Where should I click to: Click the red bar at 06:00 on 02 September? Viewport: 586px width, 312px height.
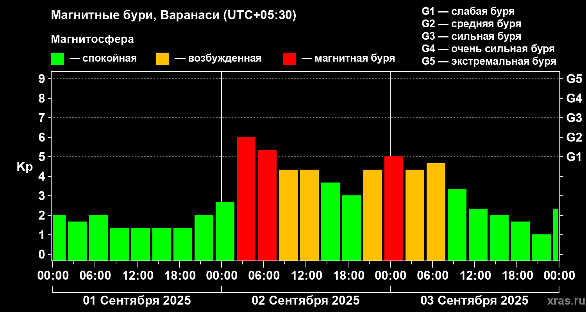click(x=267, y=205)
